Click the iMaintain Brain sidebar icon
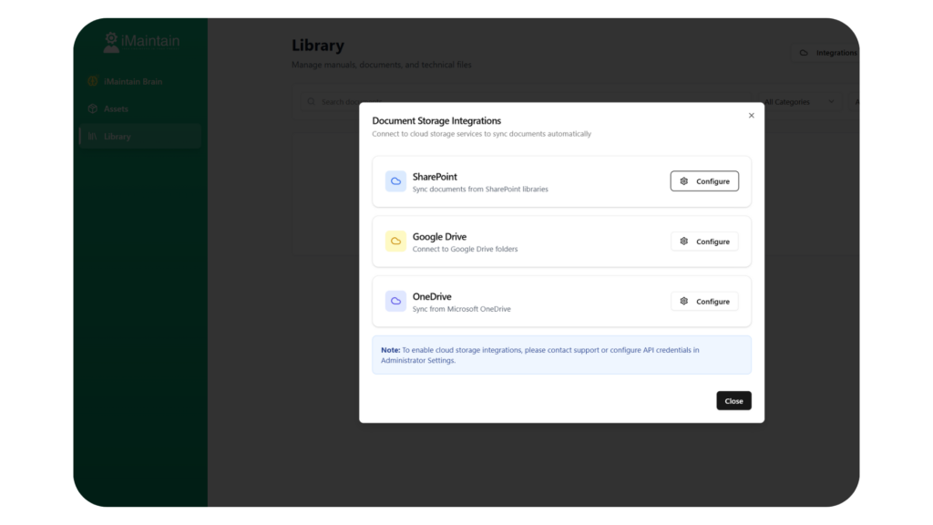 click(92, 82)
